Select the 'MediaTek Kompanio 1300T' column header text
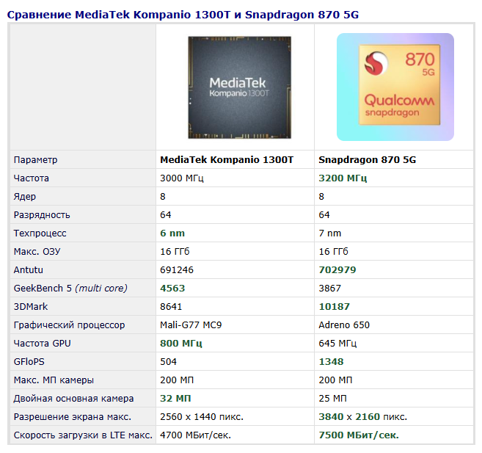482x453 pixels. pyautogui.click(x=227, y=159)
